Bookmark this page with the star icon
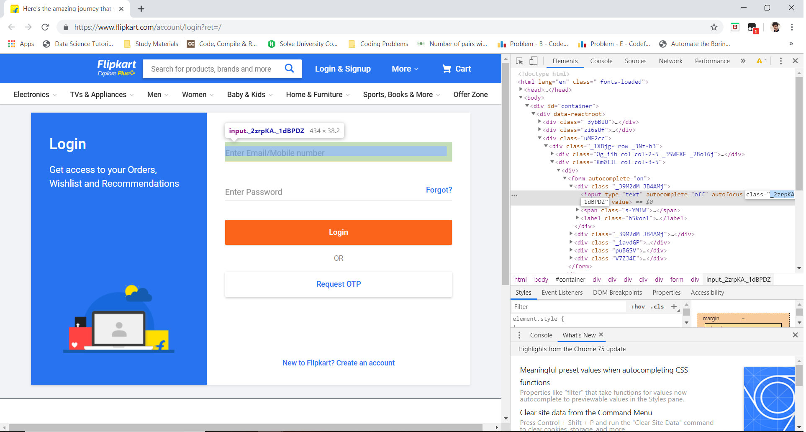This screenshot has height=432, width=806. [x=714, y=27]
